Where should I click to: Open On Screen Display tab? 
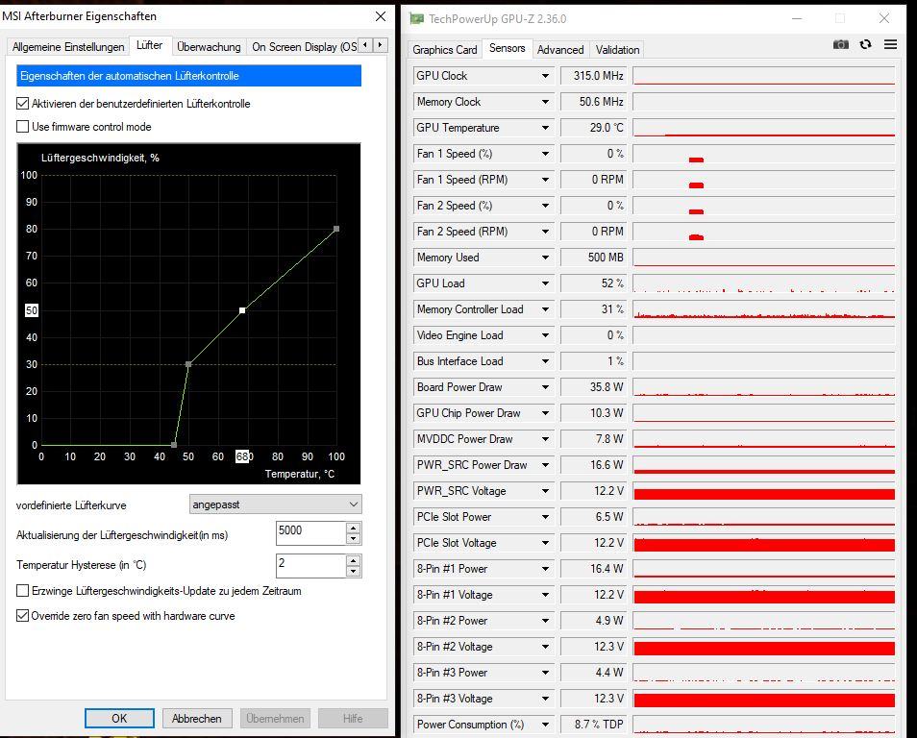click(303, 47)
